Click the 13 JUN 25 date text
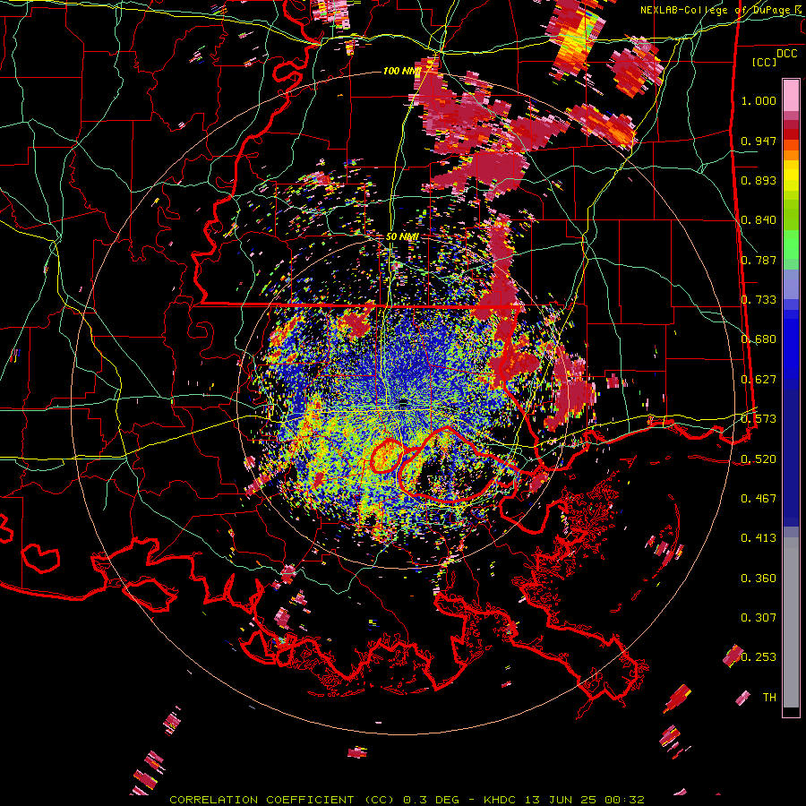The image size is (806, 806). coord(561,800)
